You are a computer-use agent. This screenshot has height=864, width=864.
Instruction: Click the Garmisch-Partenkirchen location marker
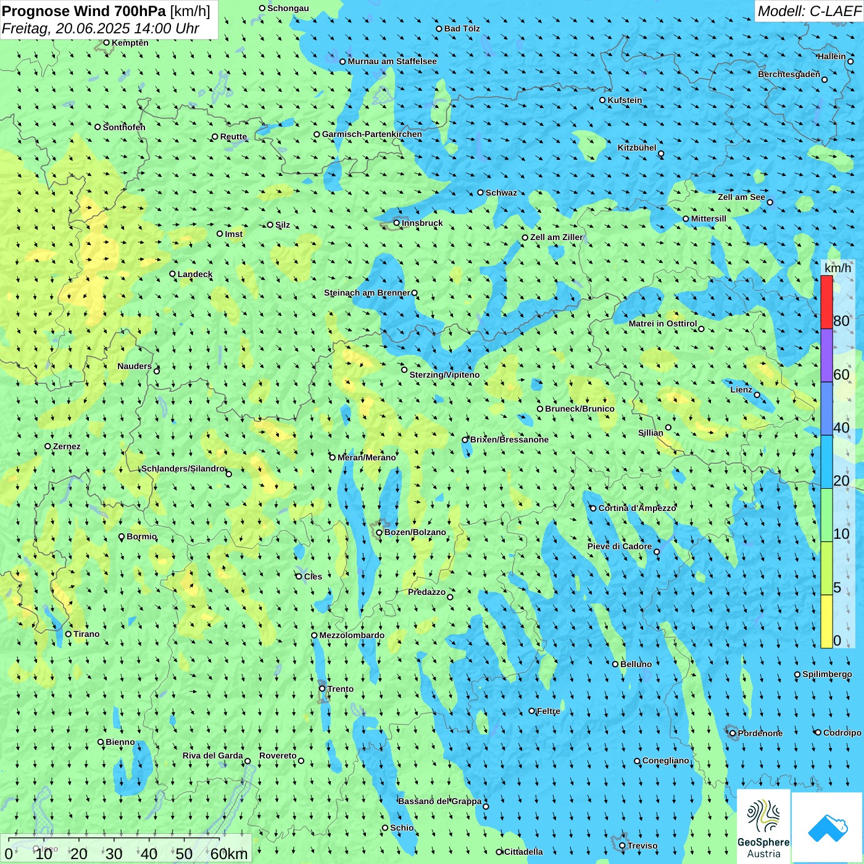[317, 134]
